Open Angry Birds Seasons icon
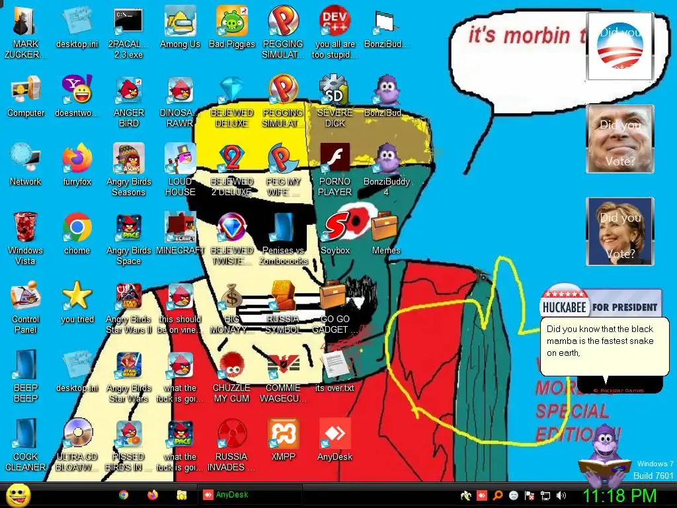Screen dimensions: 677x508 (x=128, y=159)
